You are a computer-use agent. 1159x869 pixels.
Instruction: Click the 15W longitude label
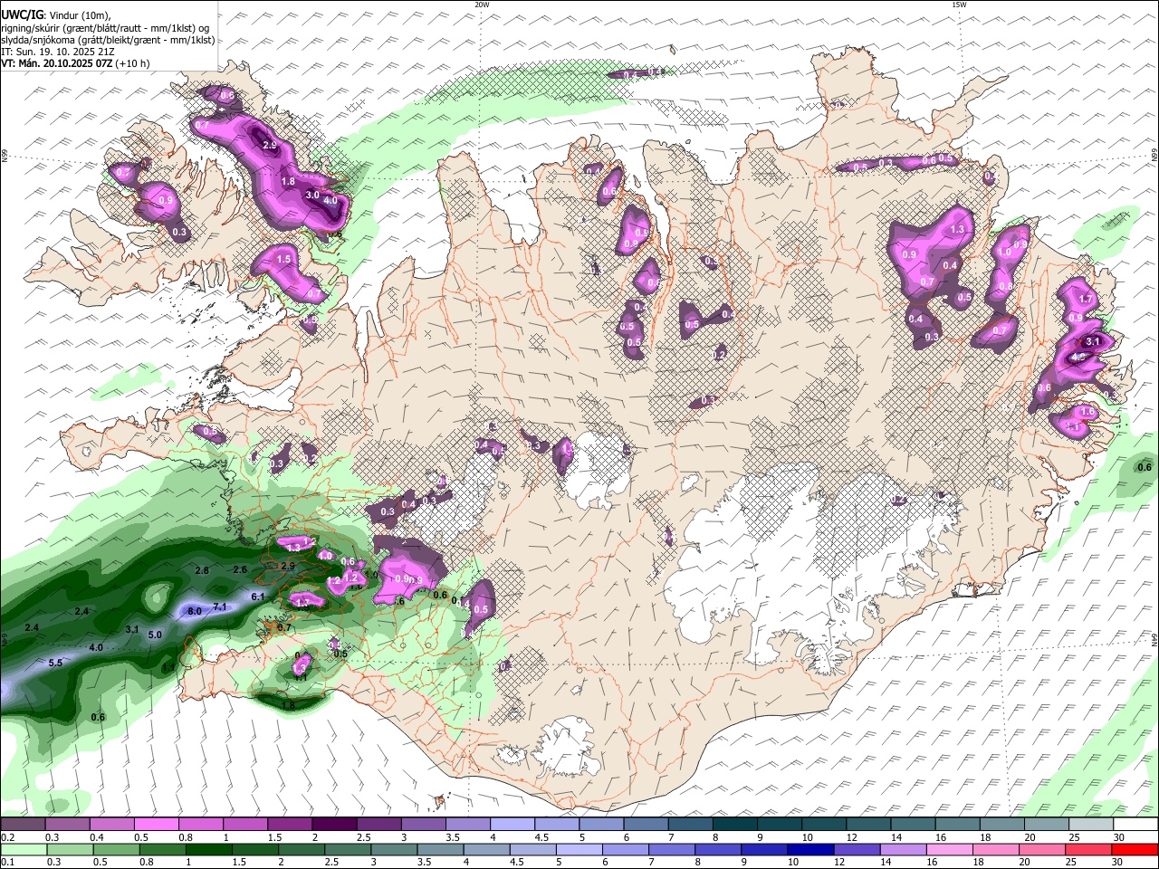click(959, 5)
